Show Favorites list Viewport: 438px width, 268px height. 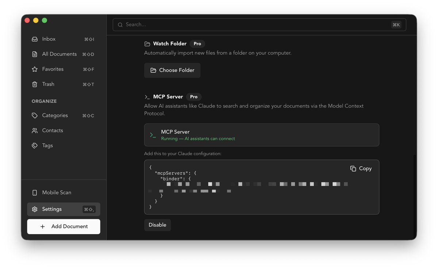pyautogui.click(x=64, y=69)
